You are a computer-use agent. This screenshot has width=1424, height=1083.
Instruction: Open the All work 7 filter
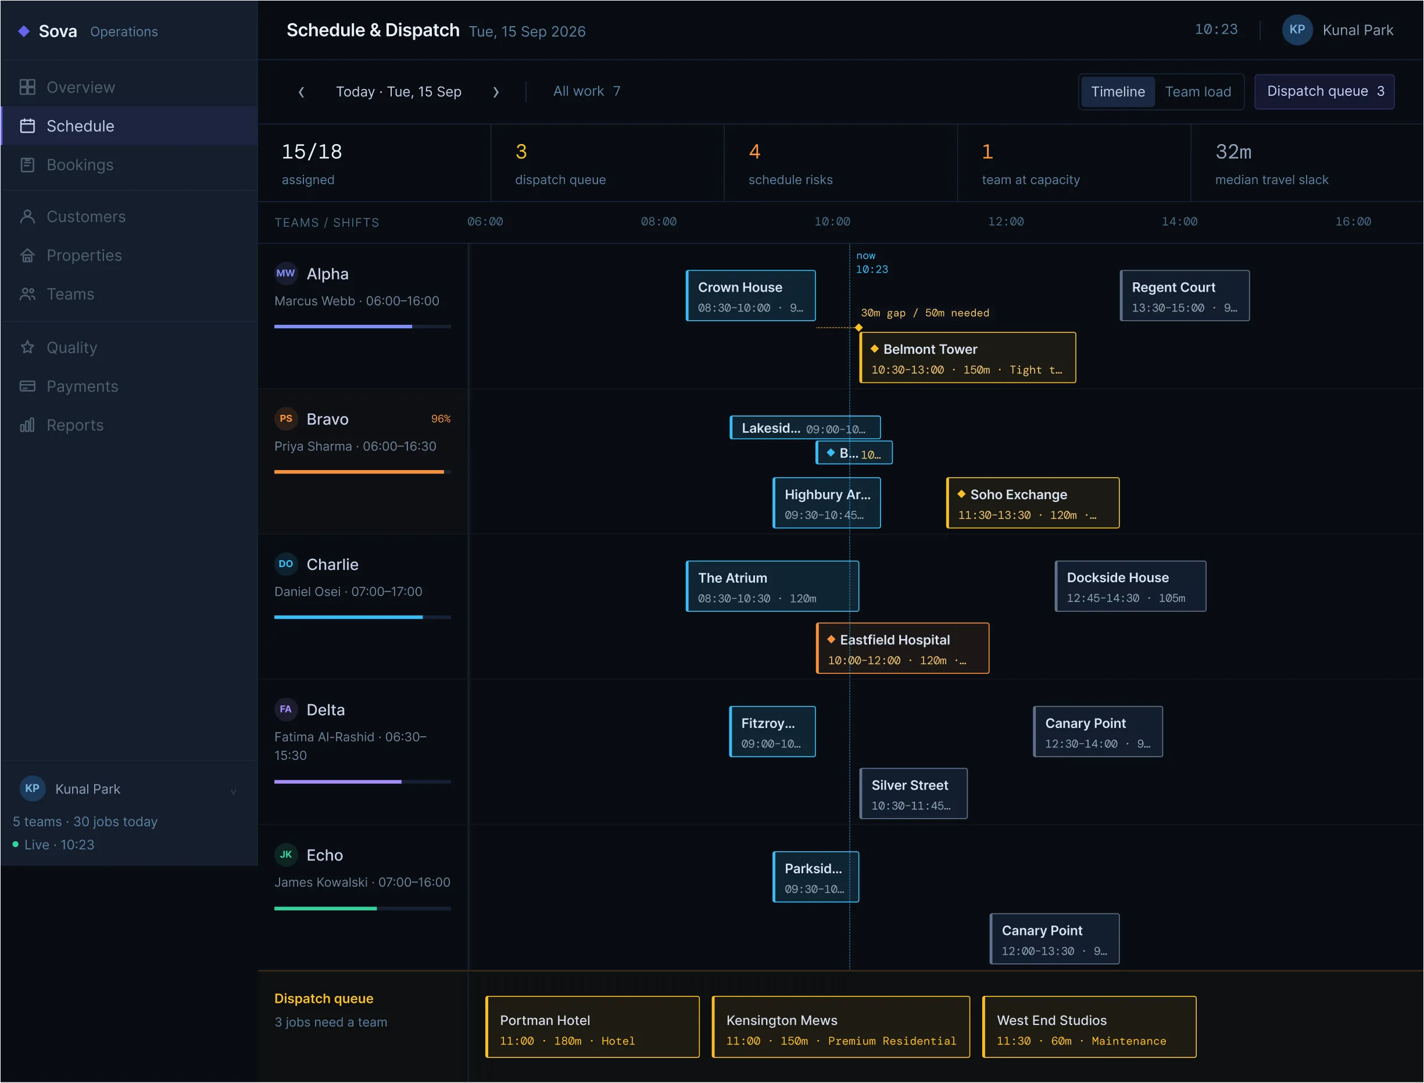click(586, 91)
